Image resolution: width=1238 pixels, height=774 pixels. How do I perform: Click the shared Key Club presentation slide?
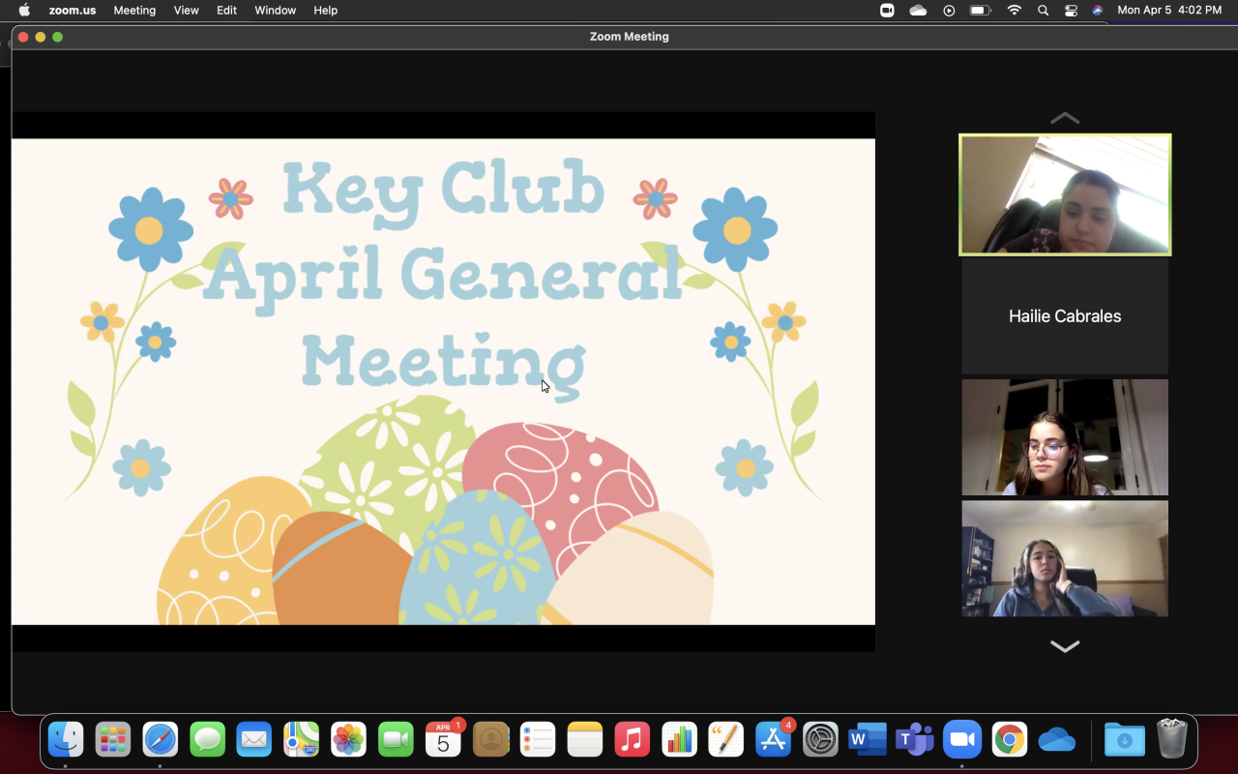pyautogui.click(x=443, y=381)
